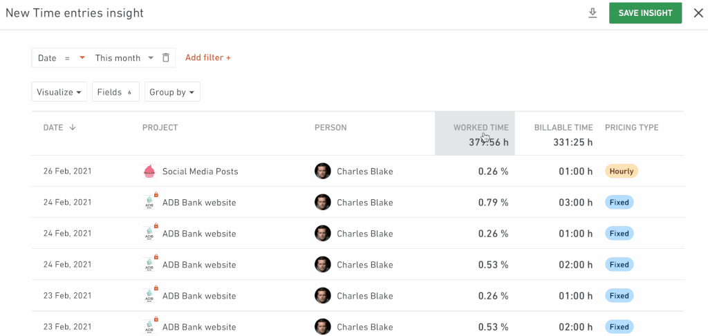
Task: Open the This month dropdown
Action: 124,58
